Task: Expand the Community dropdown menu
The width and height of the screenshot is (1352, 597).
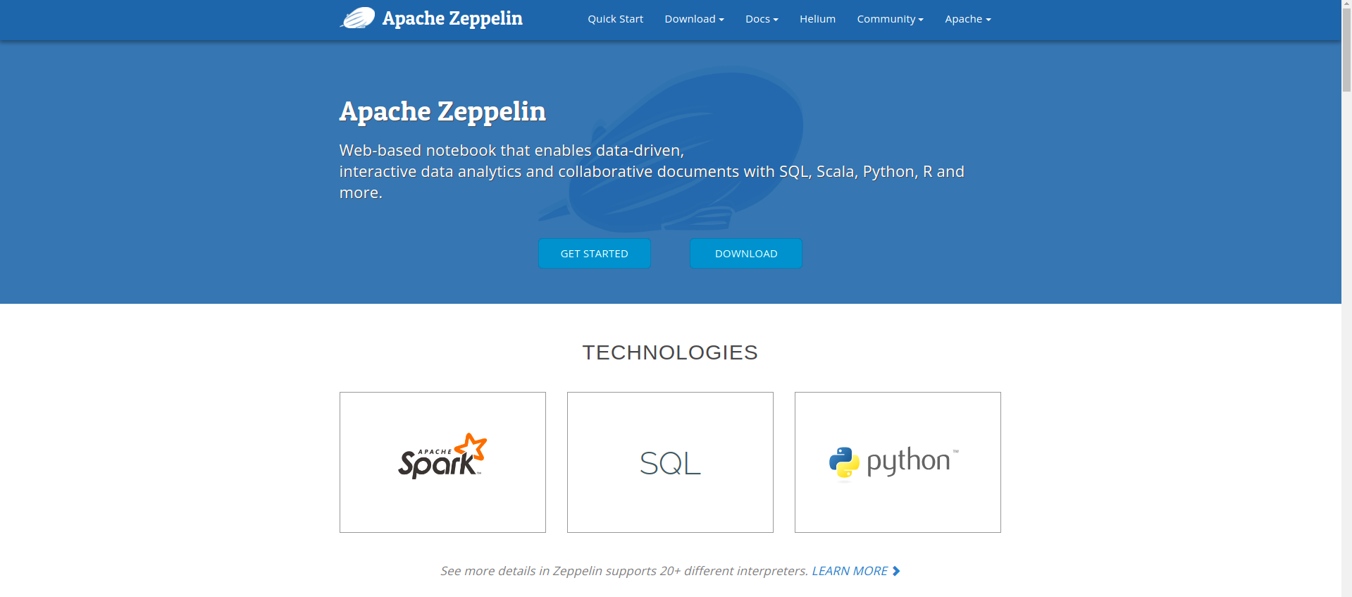Action: tap(890, 19)
